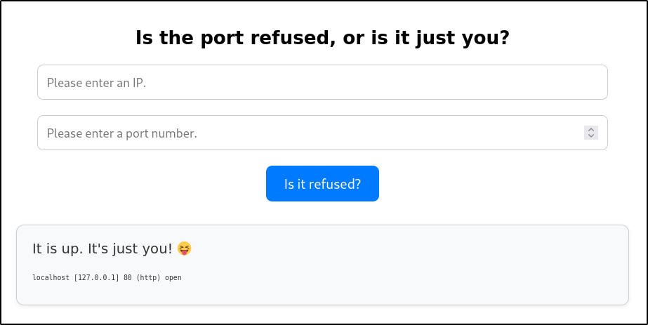Click into the port number field
This screenshot has height=325, width=648.
click(309, 133)
